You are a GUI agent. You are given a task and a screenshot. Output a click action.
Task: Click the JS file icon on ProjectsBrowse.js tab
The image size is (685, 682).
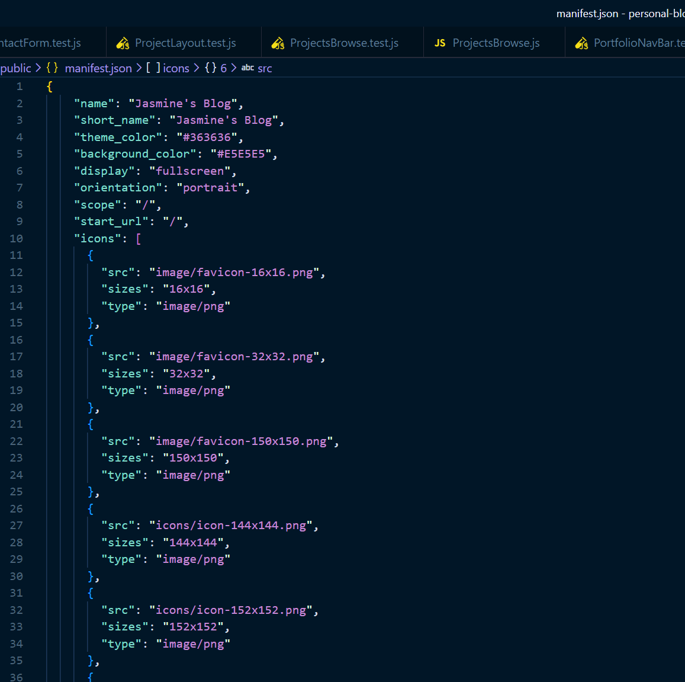pos(440,43)
